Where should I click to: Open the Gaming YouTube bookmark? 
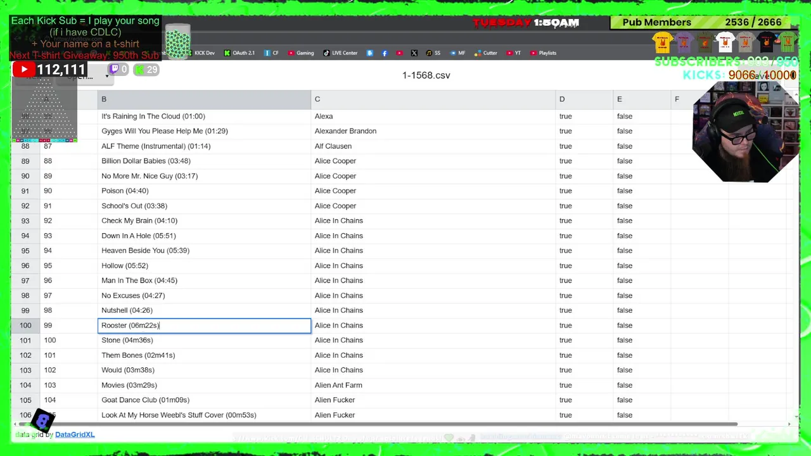301,53
